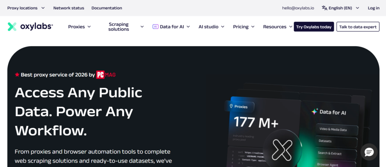Screen dimensions: 386x167
Task: Click the Oxylabs logo
Action: point(30,27)
